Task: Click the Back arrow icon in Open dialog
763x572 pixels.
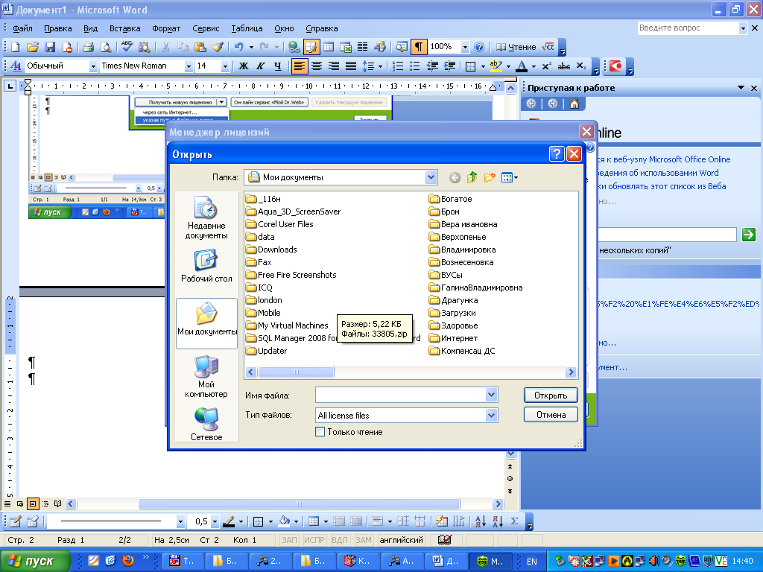Action: coord(455,178)
